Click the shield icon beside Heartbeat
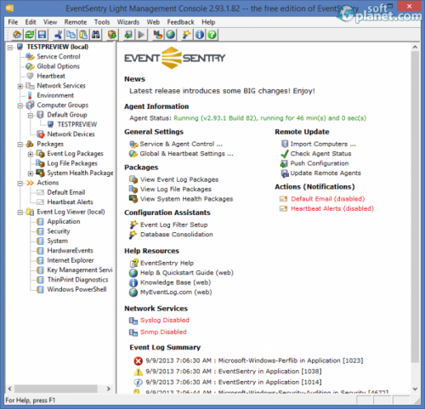Image resolution: width=425 pixels, height=409 pixels. point(30,76)
